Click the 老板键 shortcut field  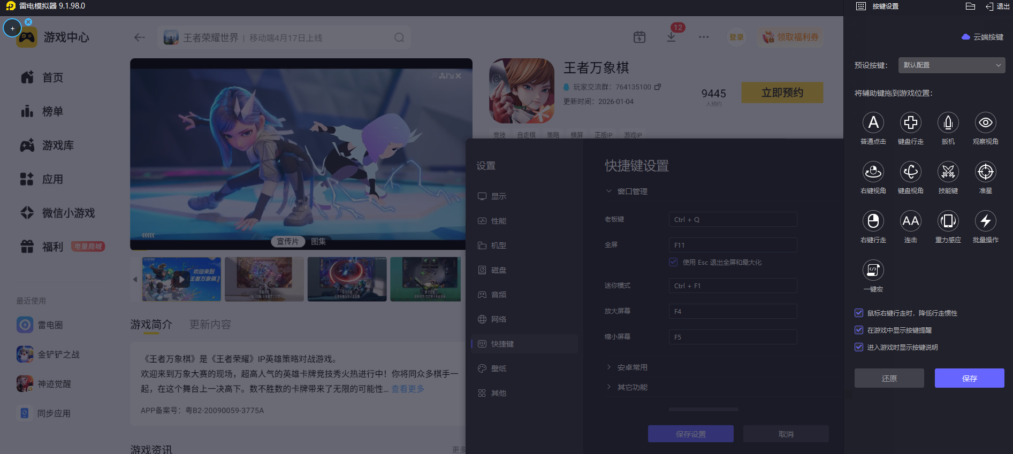(x=733, y=219)
